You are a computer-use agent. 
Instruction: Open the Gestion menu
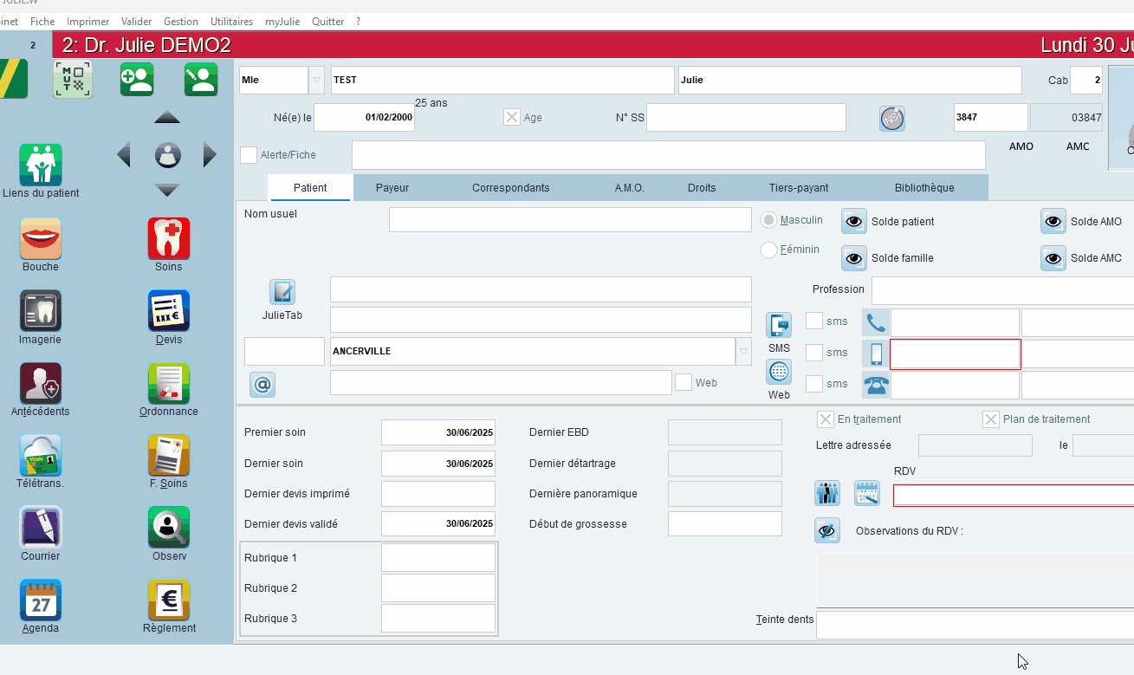click(181, 22)
